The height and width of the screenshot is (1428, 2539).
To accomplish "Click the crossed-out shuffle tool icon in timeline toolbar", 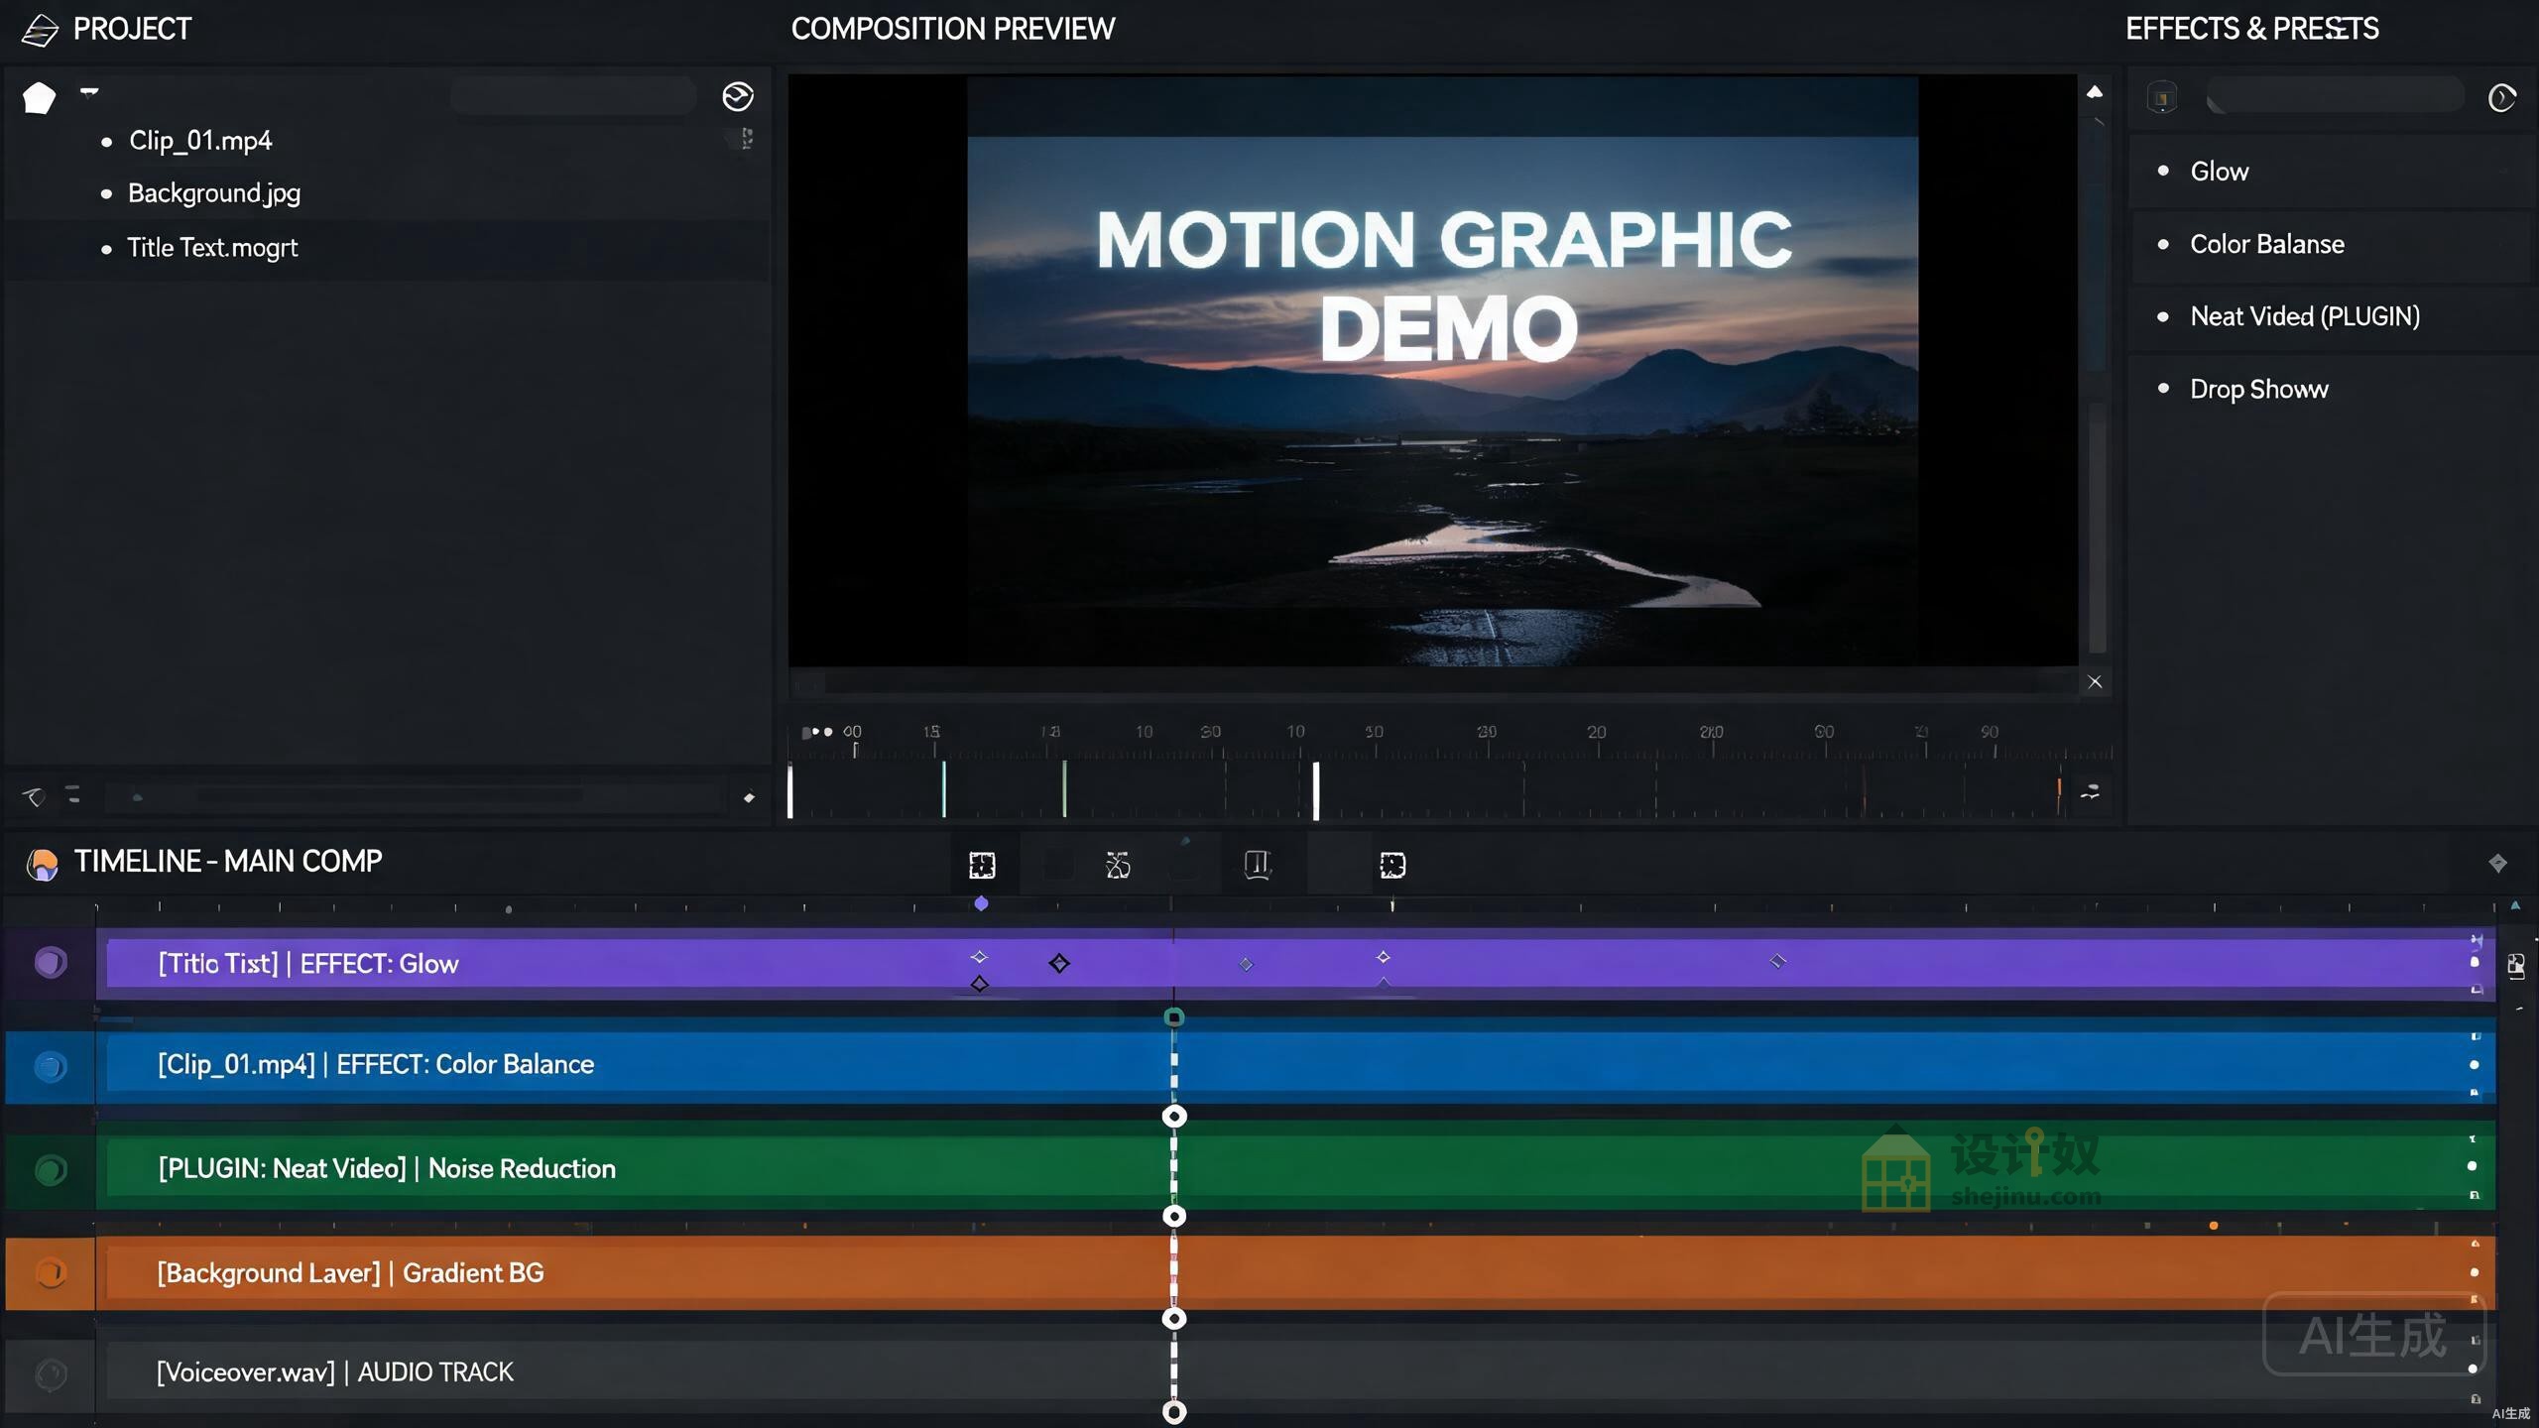I will point(1118,865).
